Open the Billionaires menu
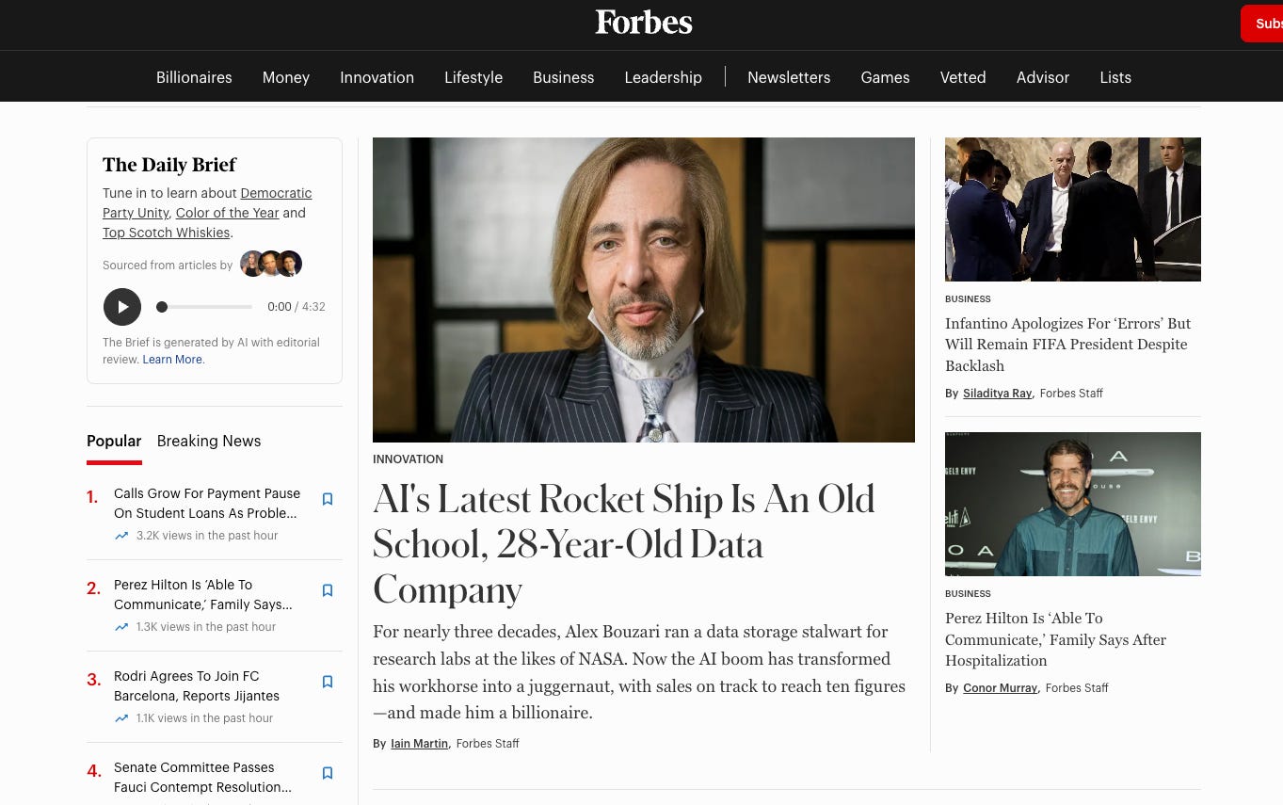Screen dimensions: 1283x805 point(194,77)
